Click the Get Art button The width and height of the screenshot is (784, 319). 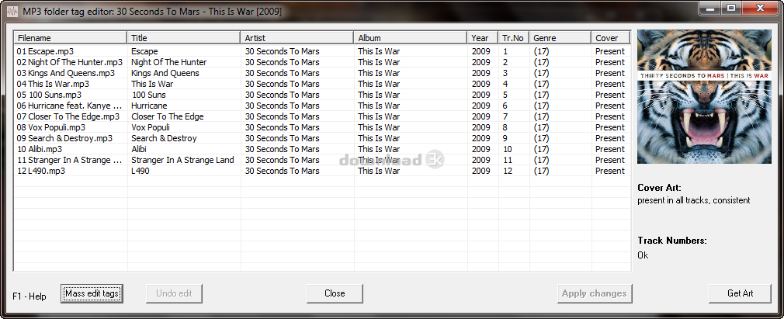[x=740, y=293]
